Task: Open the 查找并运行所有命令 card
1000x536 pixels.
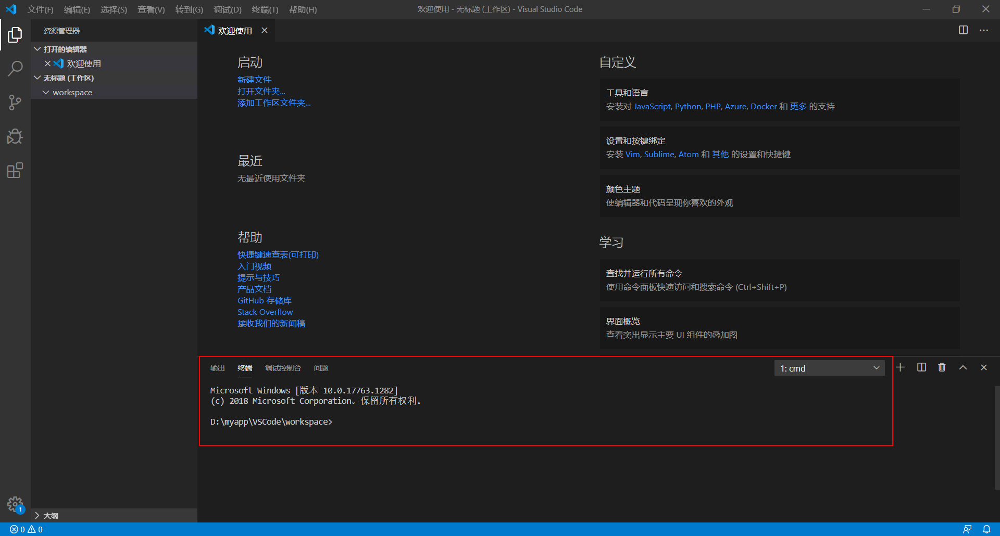Action: [x=780, y=280]
